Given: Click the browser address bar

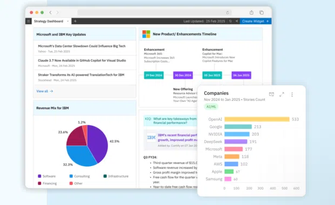Looking at the screenshot, I should pos(154,12).
